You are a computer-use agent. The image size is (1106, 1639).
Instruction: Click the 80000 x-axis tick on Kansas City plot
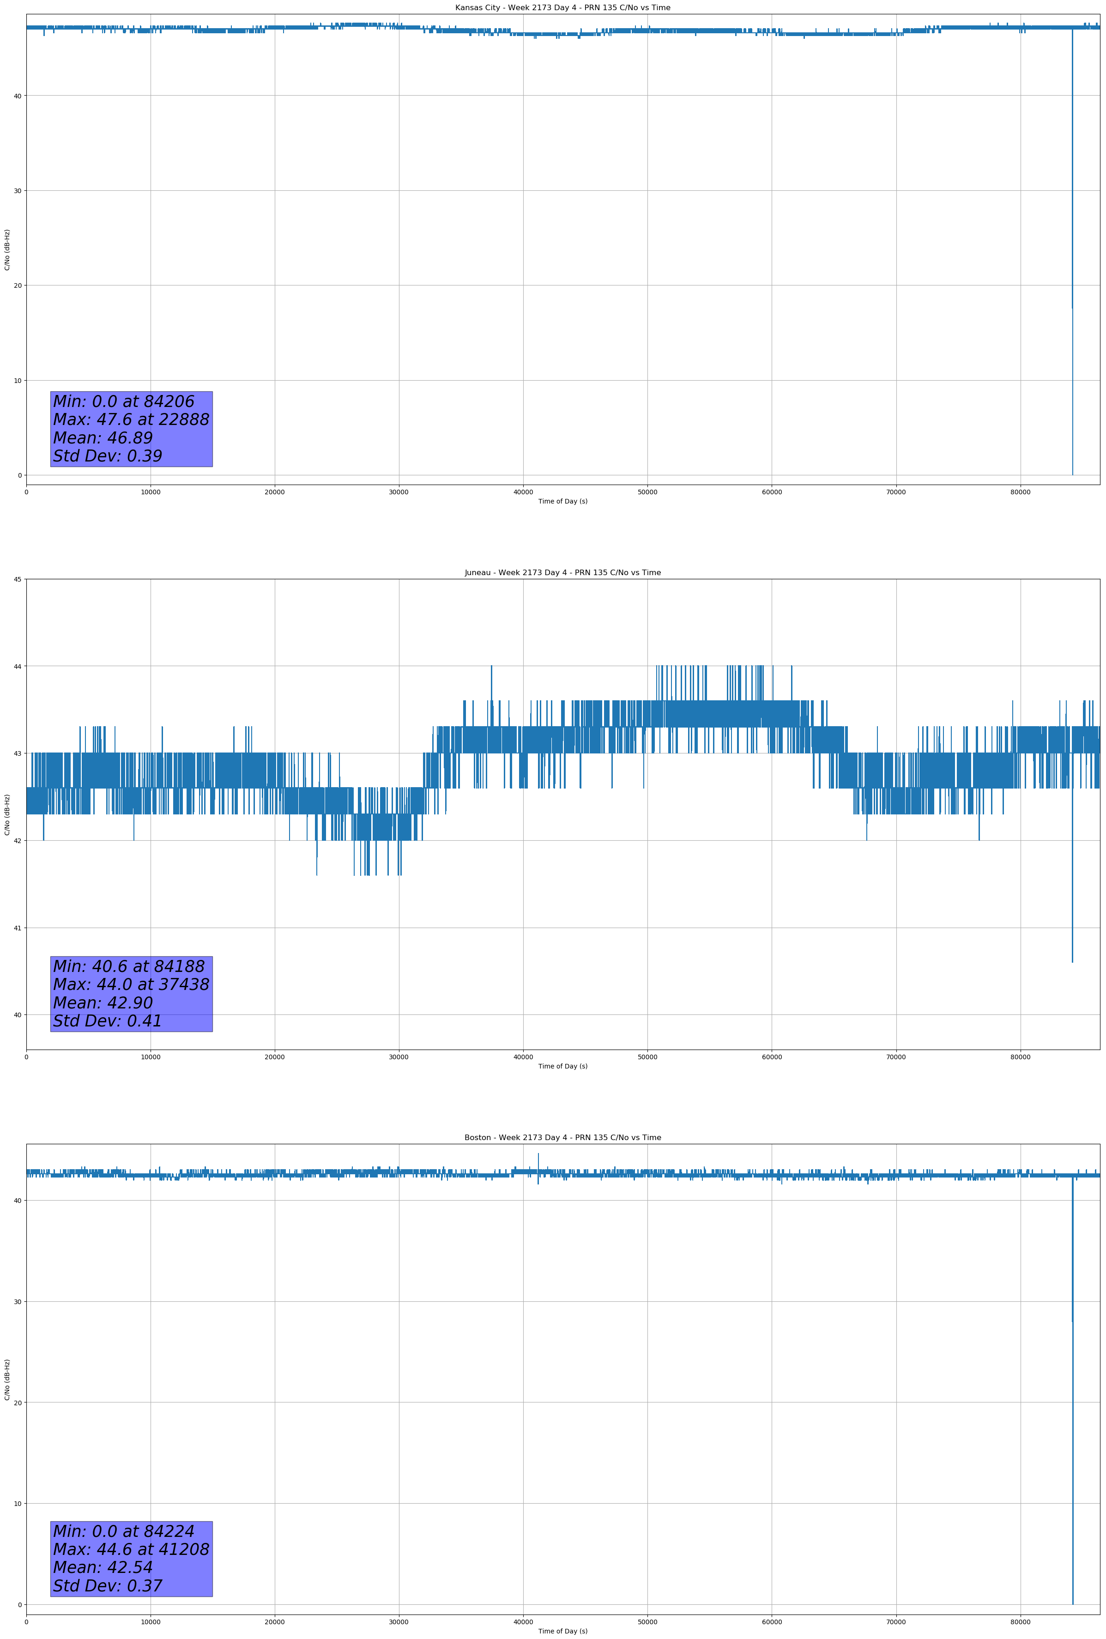[1020, 492]
